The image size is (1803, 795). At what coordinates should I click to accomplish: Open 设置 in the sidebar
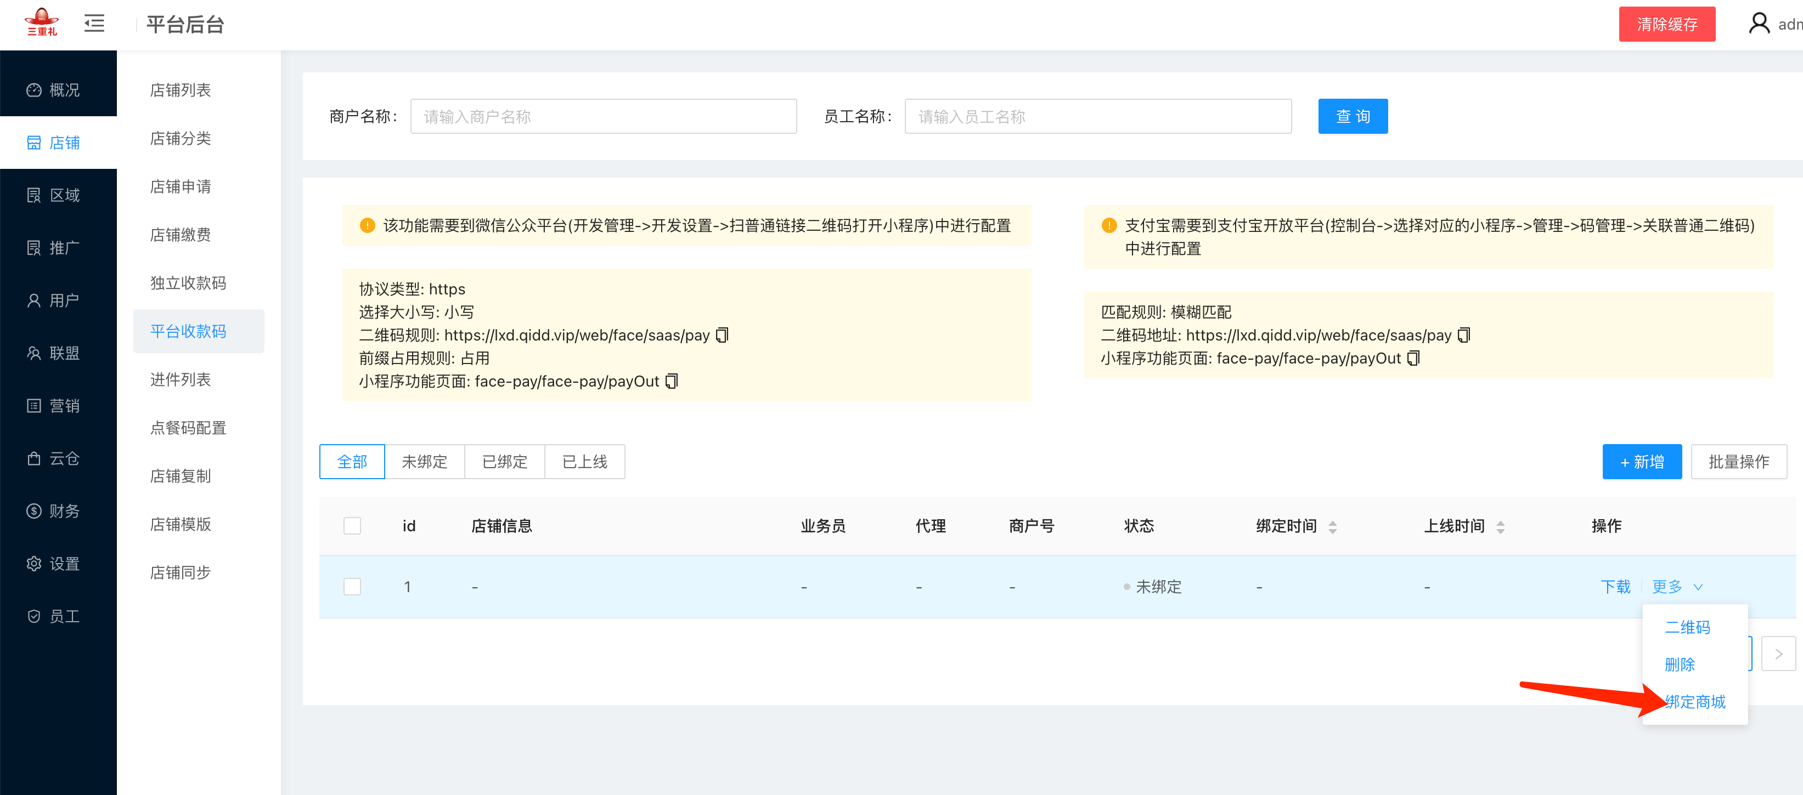58,564
